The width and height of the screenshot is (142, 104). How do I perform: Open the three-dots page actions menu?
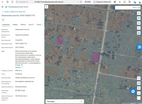pyautogui.click(x=78, y=2)
